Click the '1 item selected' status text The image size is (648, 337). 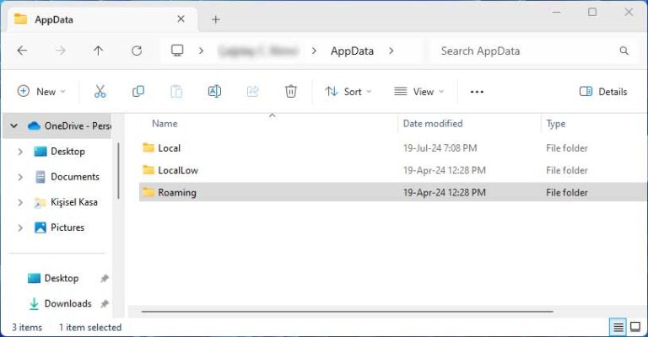(x=90, y=328)
